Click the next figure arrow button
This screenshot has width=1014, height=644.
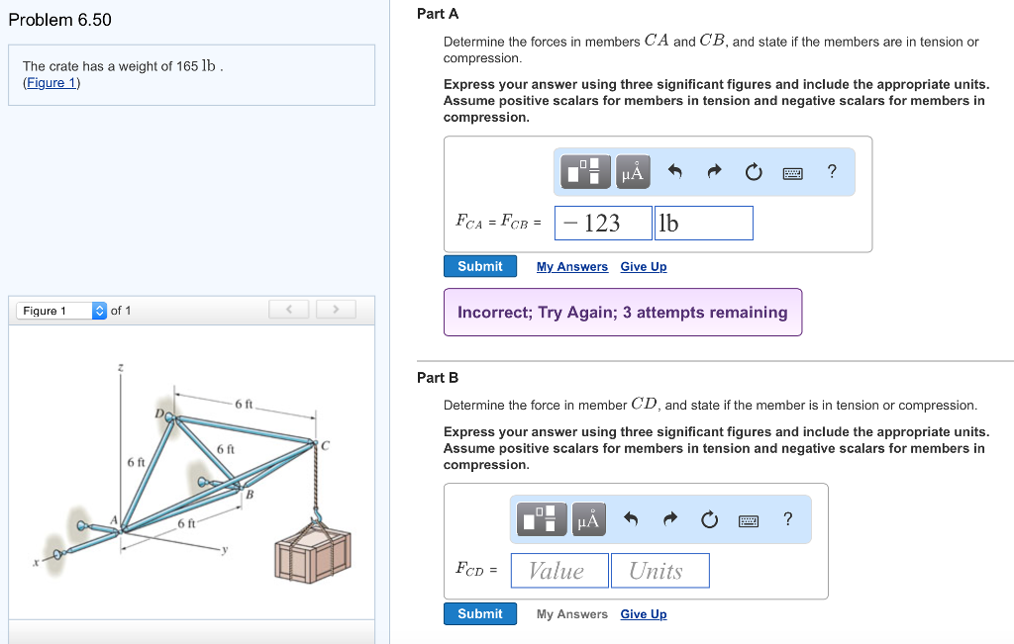click(336, 310)
